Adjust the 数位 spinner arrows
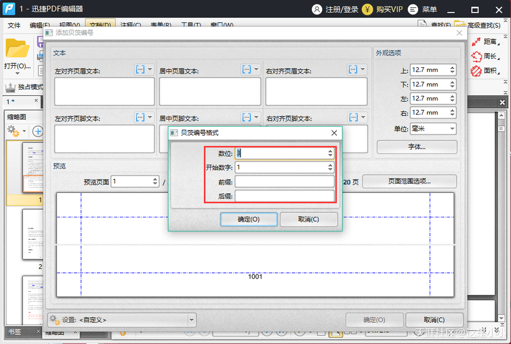Viewport: 511px width, 344px height. [x=330, y=153]
